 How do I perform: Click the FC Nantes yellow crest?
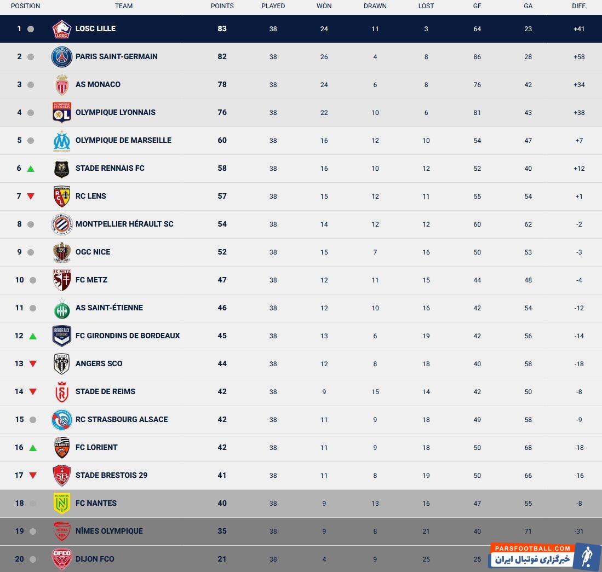point(62,504)
